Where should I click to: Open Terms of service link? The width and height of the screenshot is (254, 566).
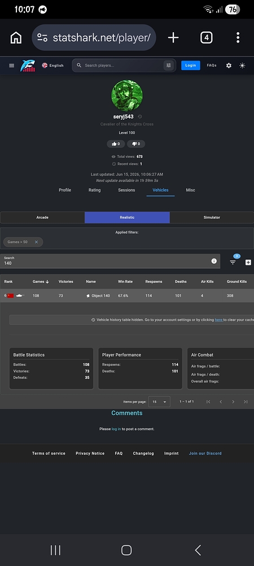[x=49, y=453]
